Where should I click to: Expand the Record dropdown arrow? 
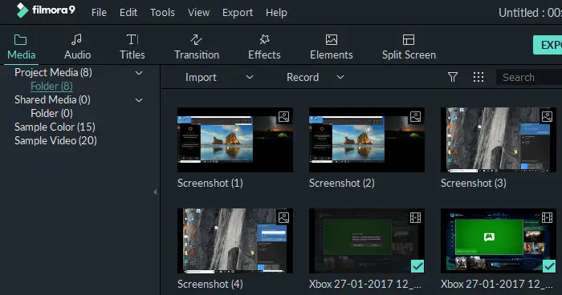click(340, 77)
